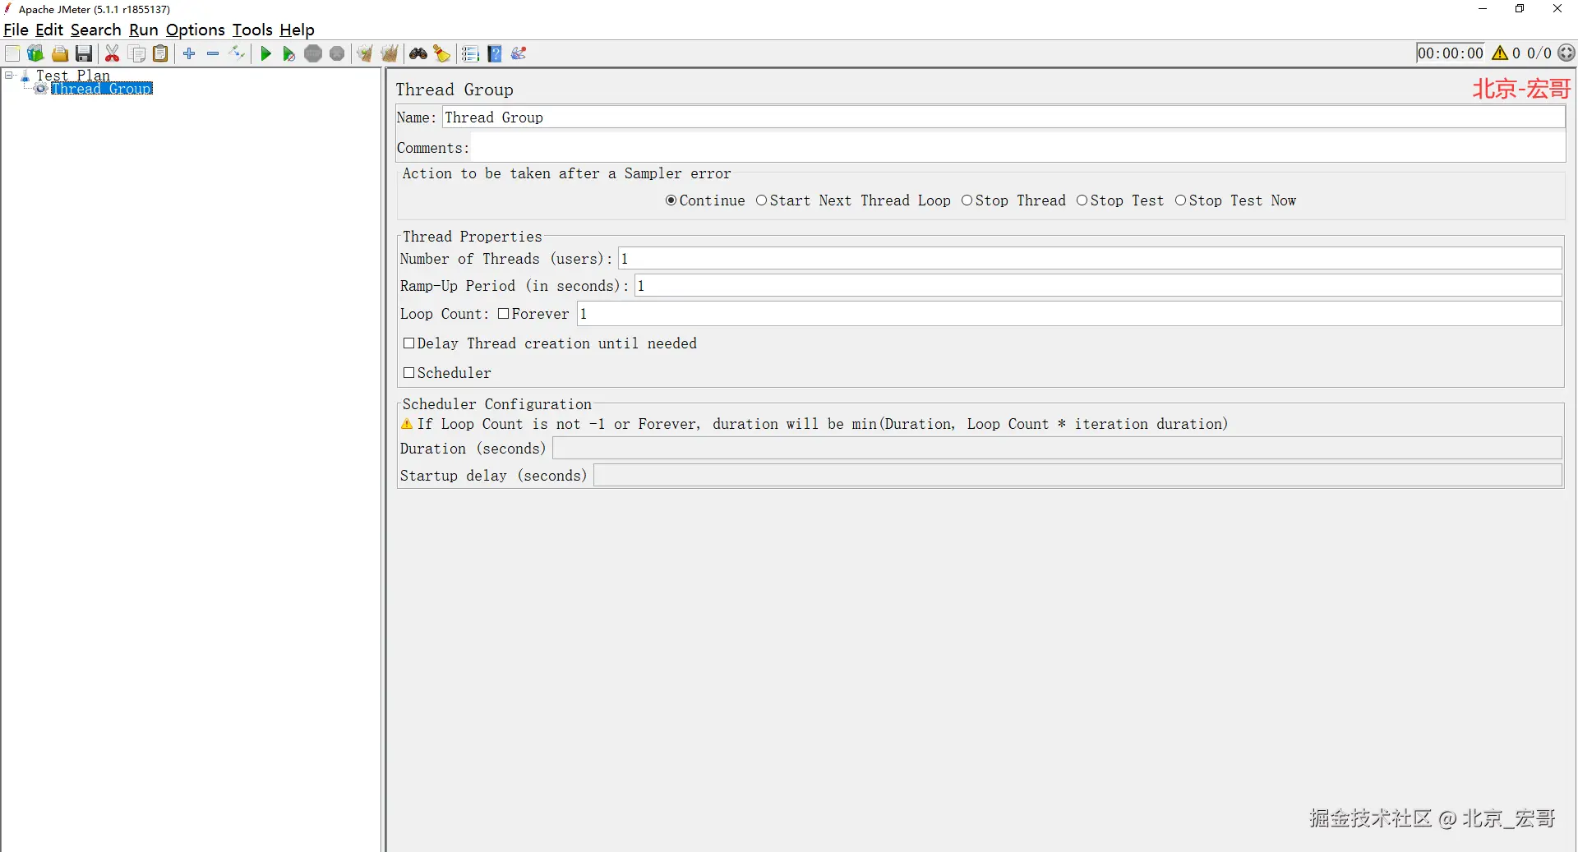
Task: Open the Function Helper list icon
Action: 470,53
